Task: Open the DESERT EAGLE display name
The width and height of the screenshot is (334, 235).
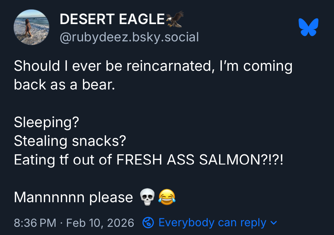Action: pos(112,19)
